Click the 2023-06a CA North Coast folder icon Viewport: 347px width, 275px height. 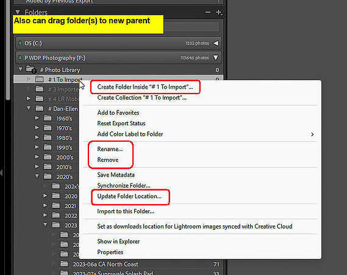[x=64, y=264]
